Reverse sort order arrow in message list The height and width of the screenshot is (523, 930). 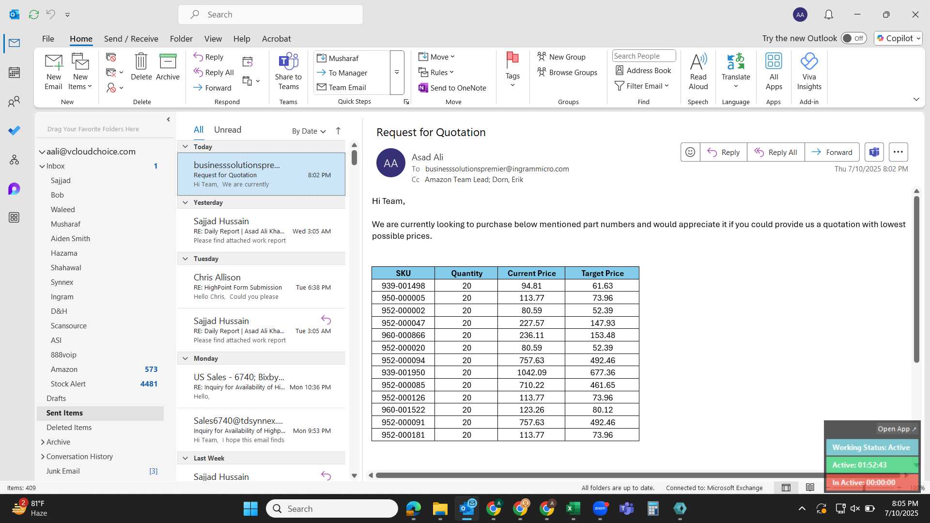coord(338,131)
